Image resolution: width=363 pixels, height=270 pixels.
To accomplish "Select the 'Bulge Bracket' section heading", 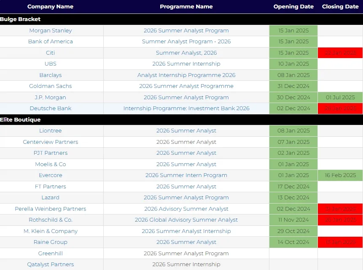I will pyautogui.click(x=20, y=19).
